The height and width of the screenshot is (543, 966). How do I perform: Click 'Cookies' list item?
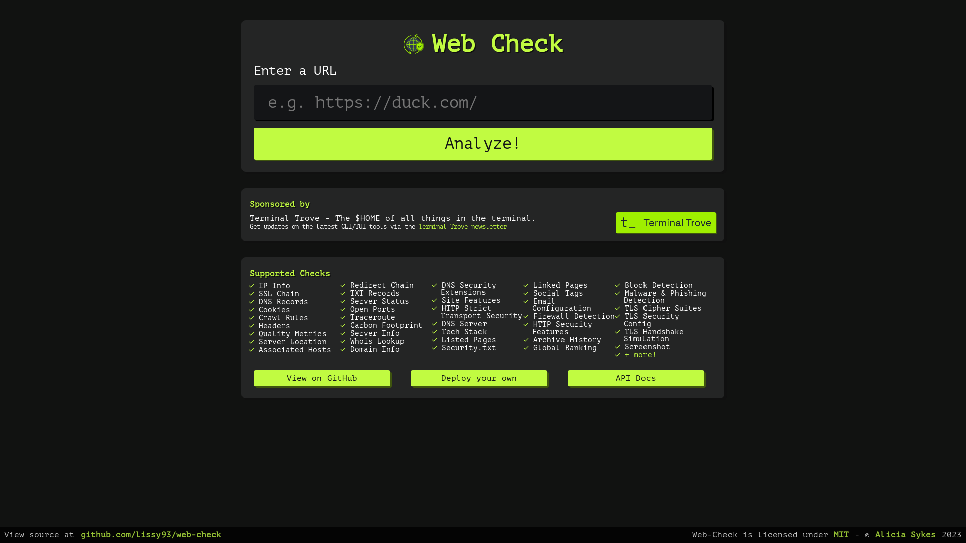tap(274, 310)
